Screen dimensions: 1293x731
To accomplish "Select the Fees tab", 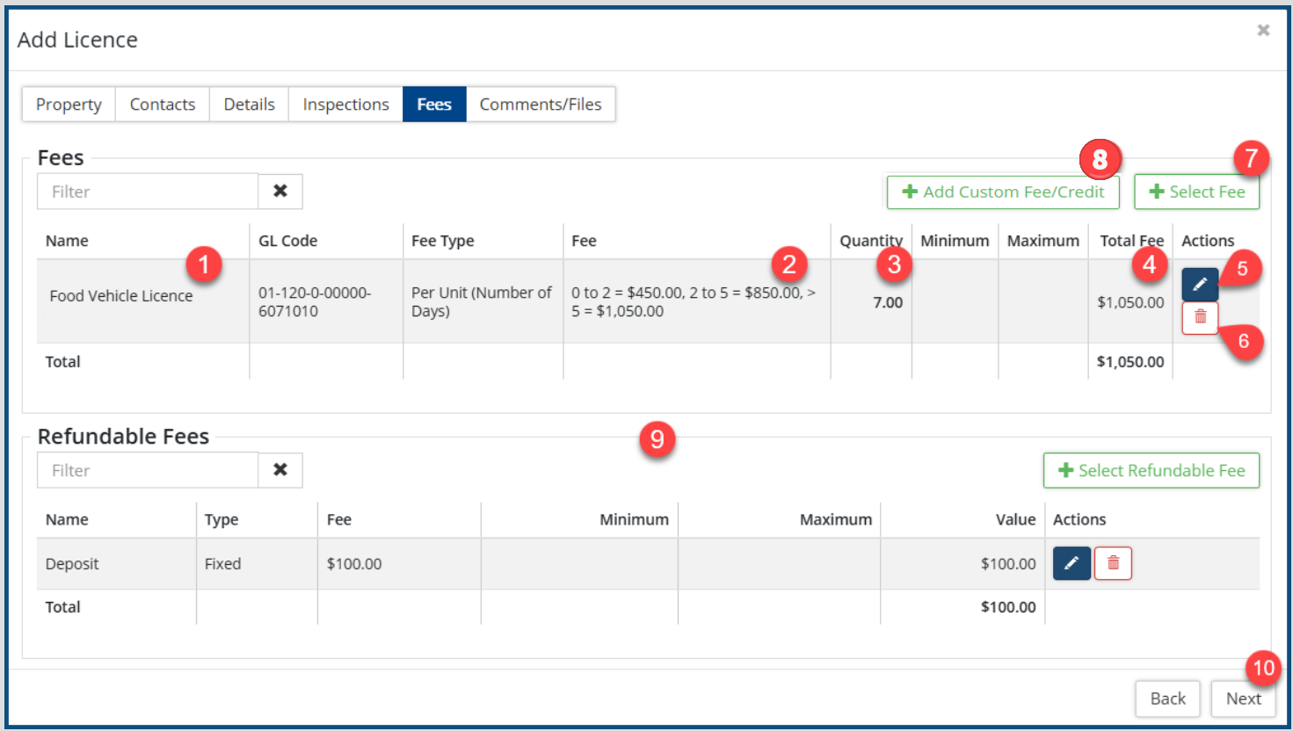I will click(434, 105).
